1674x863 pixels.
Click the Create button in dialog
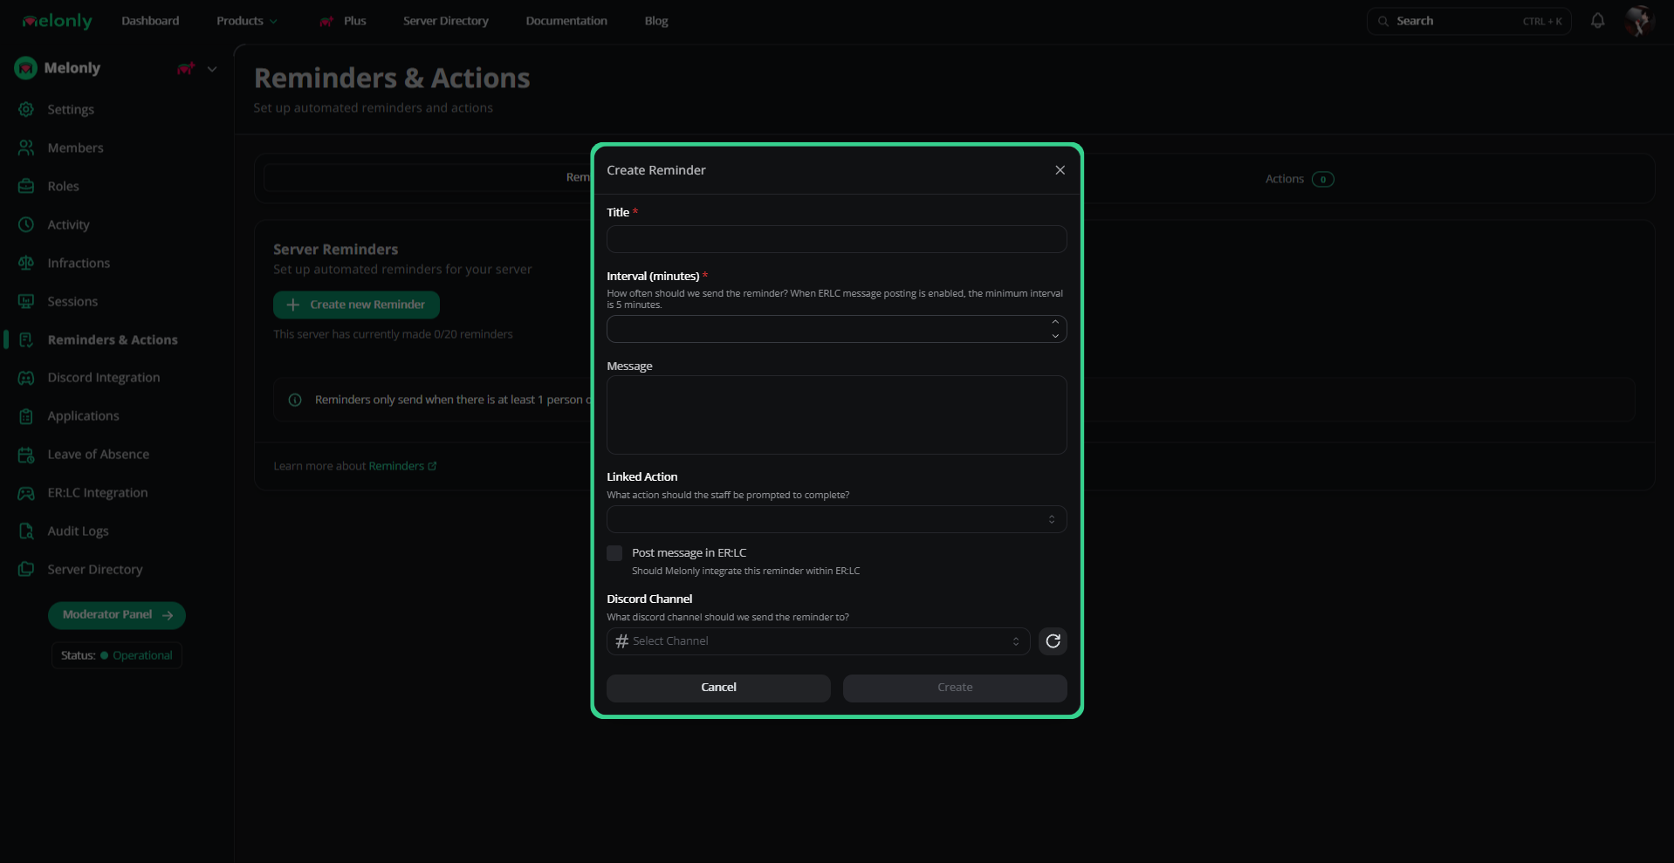pos(955,688)
